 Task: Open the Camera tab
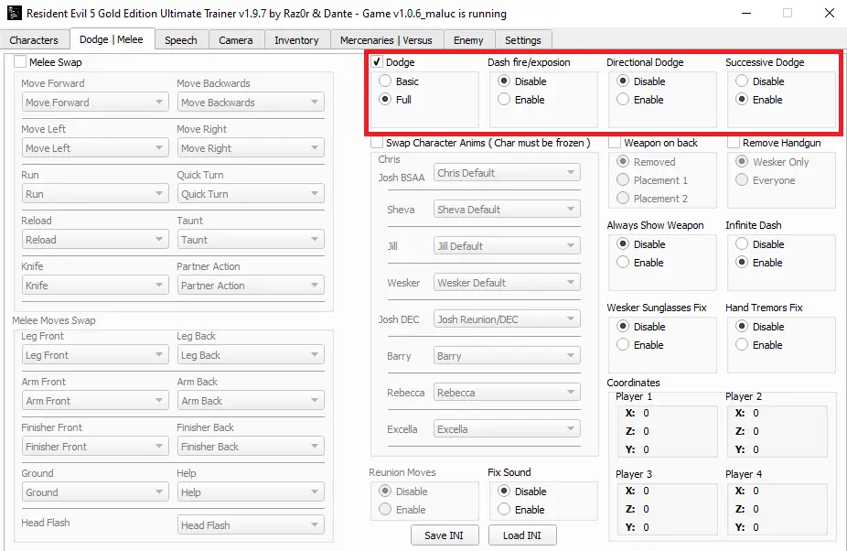point(236,40)
